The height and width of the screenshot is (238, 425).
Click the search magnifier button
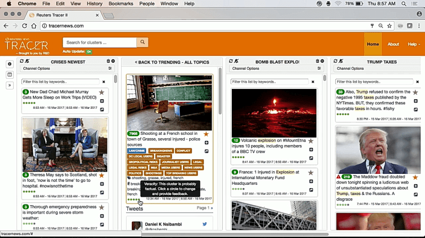[x=143, y=42]
